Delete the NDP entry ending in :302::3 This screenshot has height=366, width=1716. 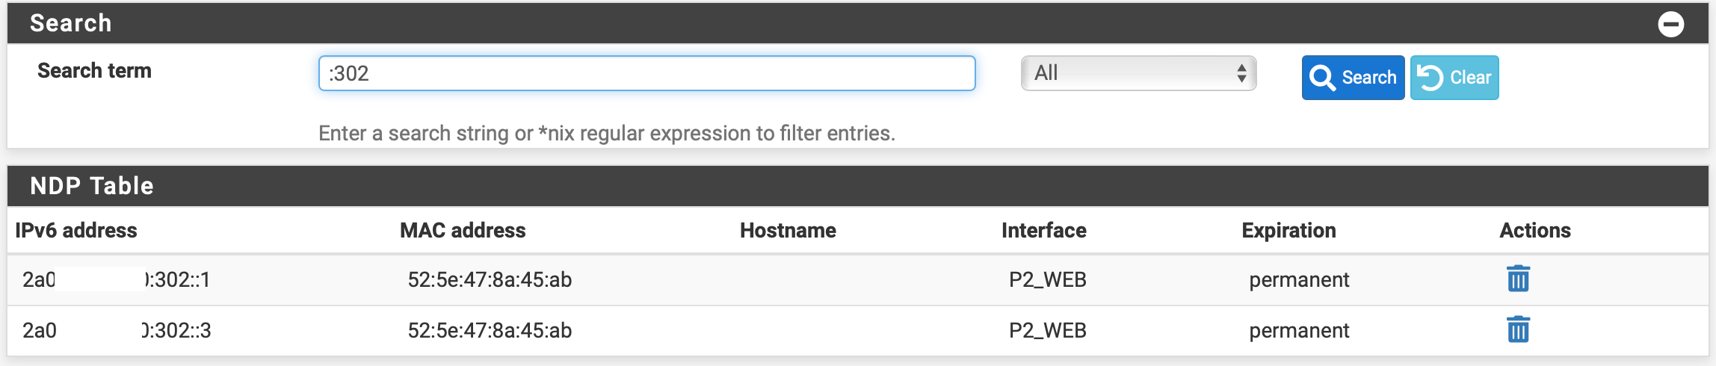1518,329
